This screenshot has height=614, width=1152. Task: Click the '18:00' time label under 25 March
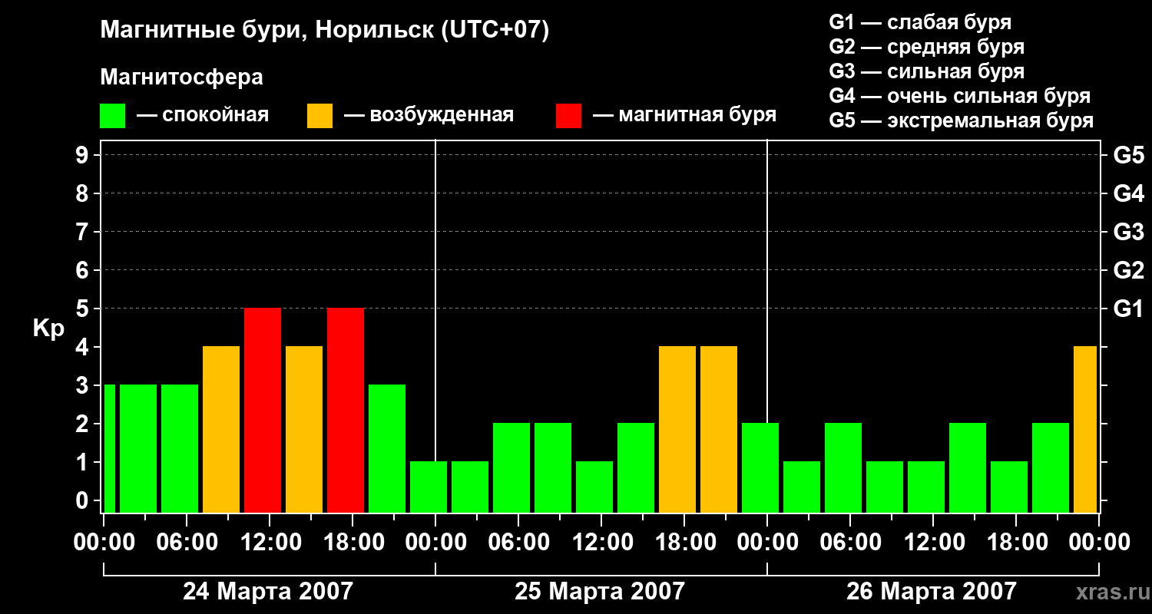[x=684, y=543]
